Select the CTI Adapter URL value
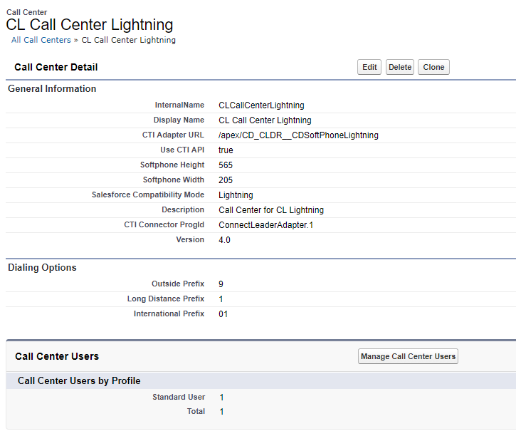 point(298,135)
